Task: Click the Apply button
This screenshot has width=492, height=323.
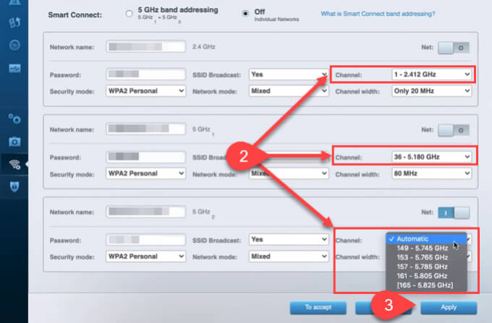Action: pyautogui.click(x=449, y=307)
